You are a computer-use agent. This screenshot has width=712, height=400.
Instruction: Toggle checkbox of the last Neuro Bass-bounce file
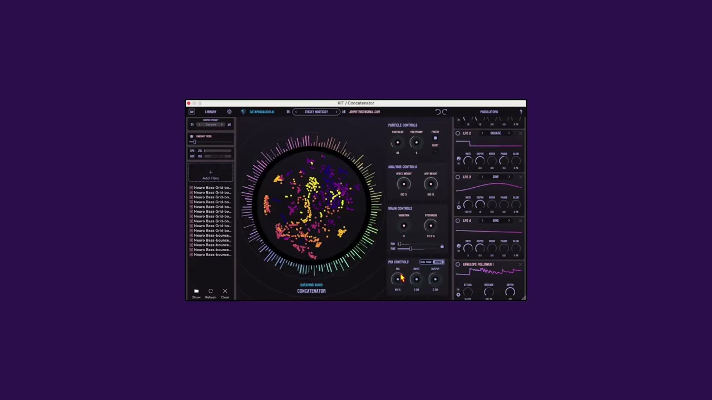pyautogui.click(x=191, y=254)
